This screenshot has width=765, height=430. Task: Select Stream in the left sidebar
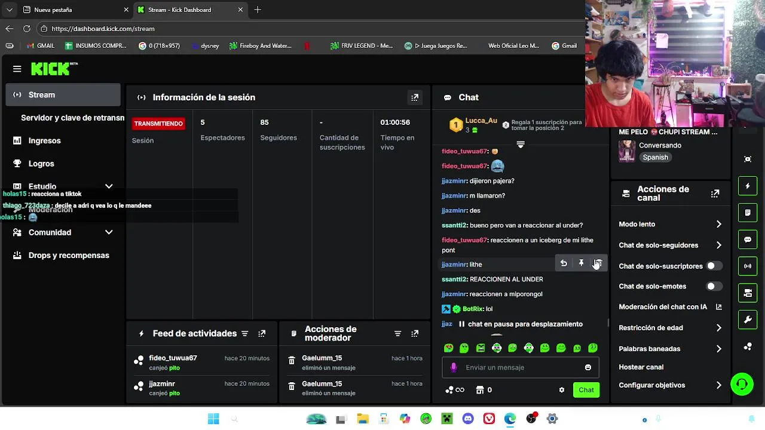(63, 95)
